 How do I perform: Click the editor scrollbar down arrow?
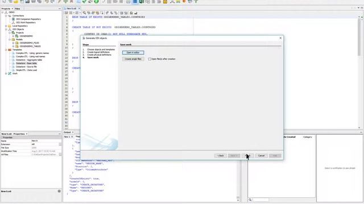coord(359,127)
